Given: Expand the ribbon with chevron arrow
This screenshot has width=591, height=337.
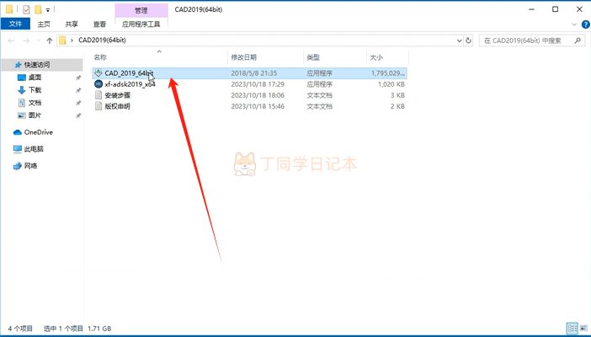Looking at the screenshot, I should (x=574, y=24).
